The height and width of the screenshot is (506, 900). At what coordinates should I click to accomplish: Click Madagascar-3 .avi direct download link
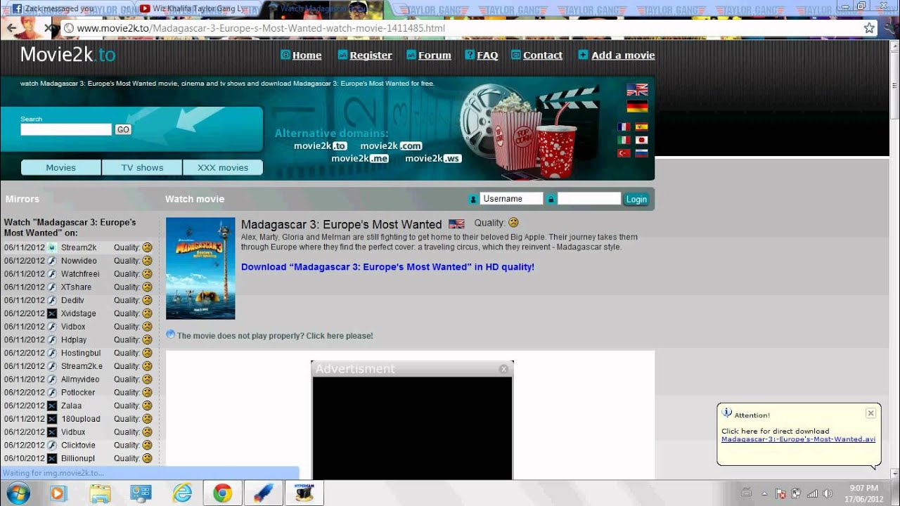coord(798,439)
